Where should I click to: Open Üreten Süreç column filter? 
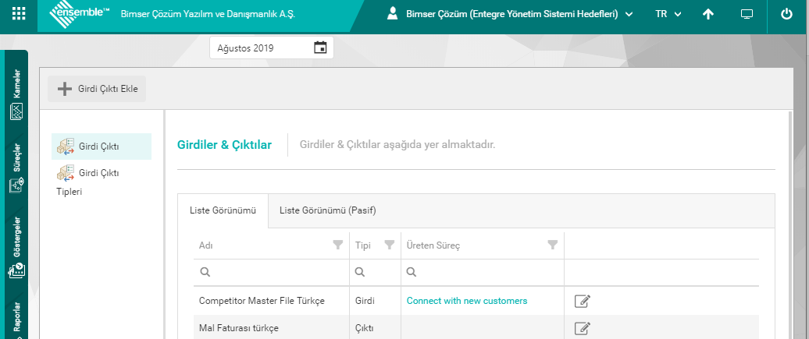click(x=553, y=245)
